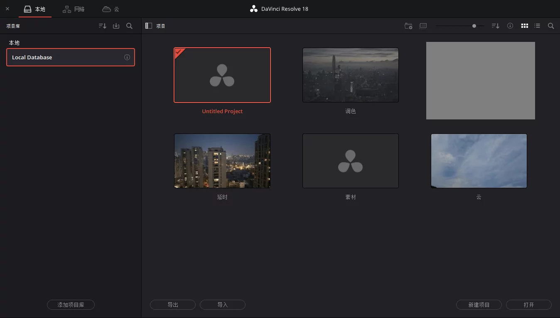
Task: Adjust the thumbnail size slider
Action: (474, 26)
